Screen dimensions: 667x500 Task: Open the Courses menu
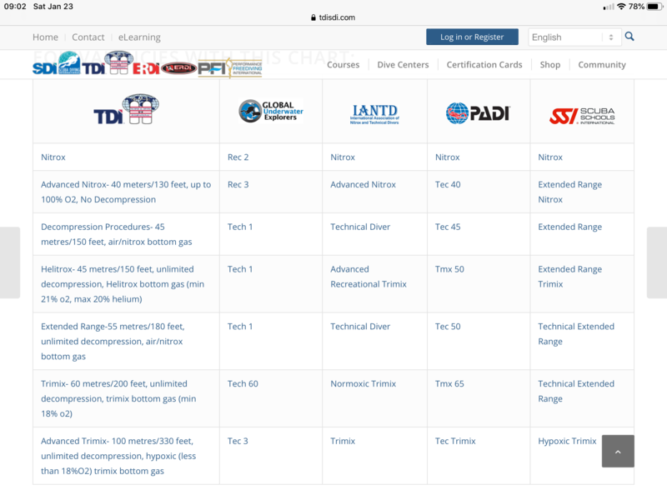(x=343, y=64)
